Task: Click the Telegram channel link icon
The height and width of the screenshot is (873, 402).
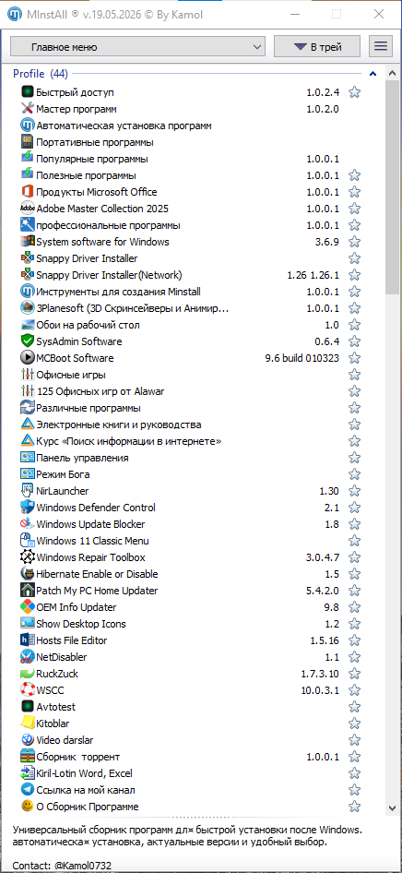Action: [x=28, y=790]
